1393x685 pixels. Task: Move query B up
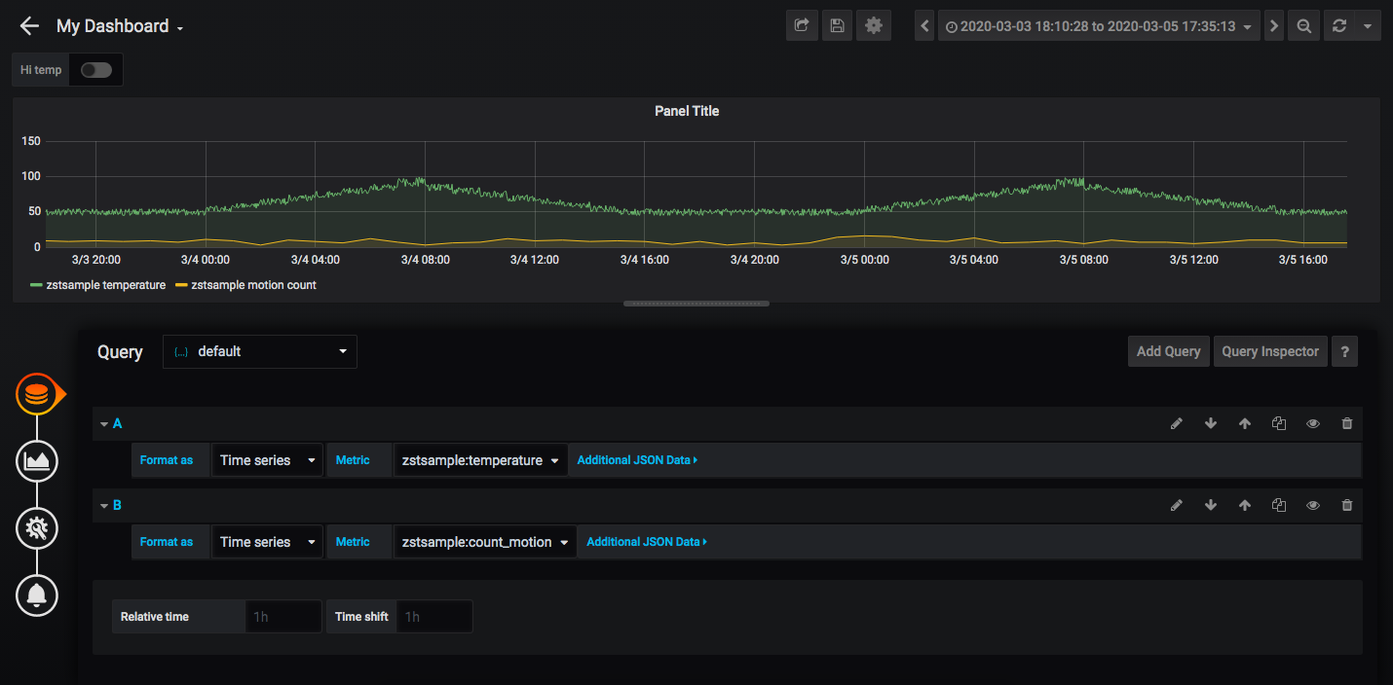coord(1245,505)
